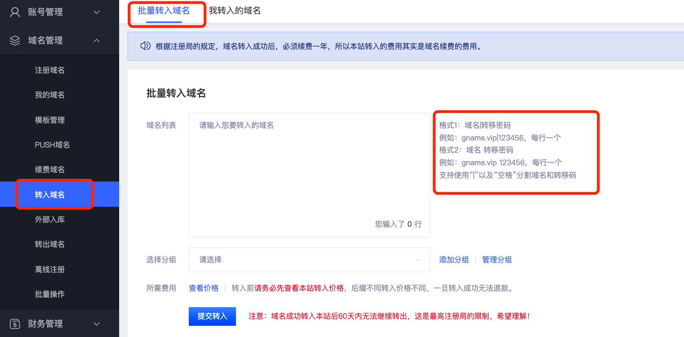Click the 域名列表 text area
Viewport: 684px width, 337px height.
point(309,175)
